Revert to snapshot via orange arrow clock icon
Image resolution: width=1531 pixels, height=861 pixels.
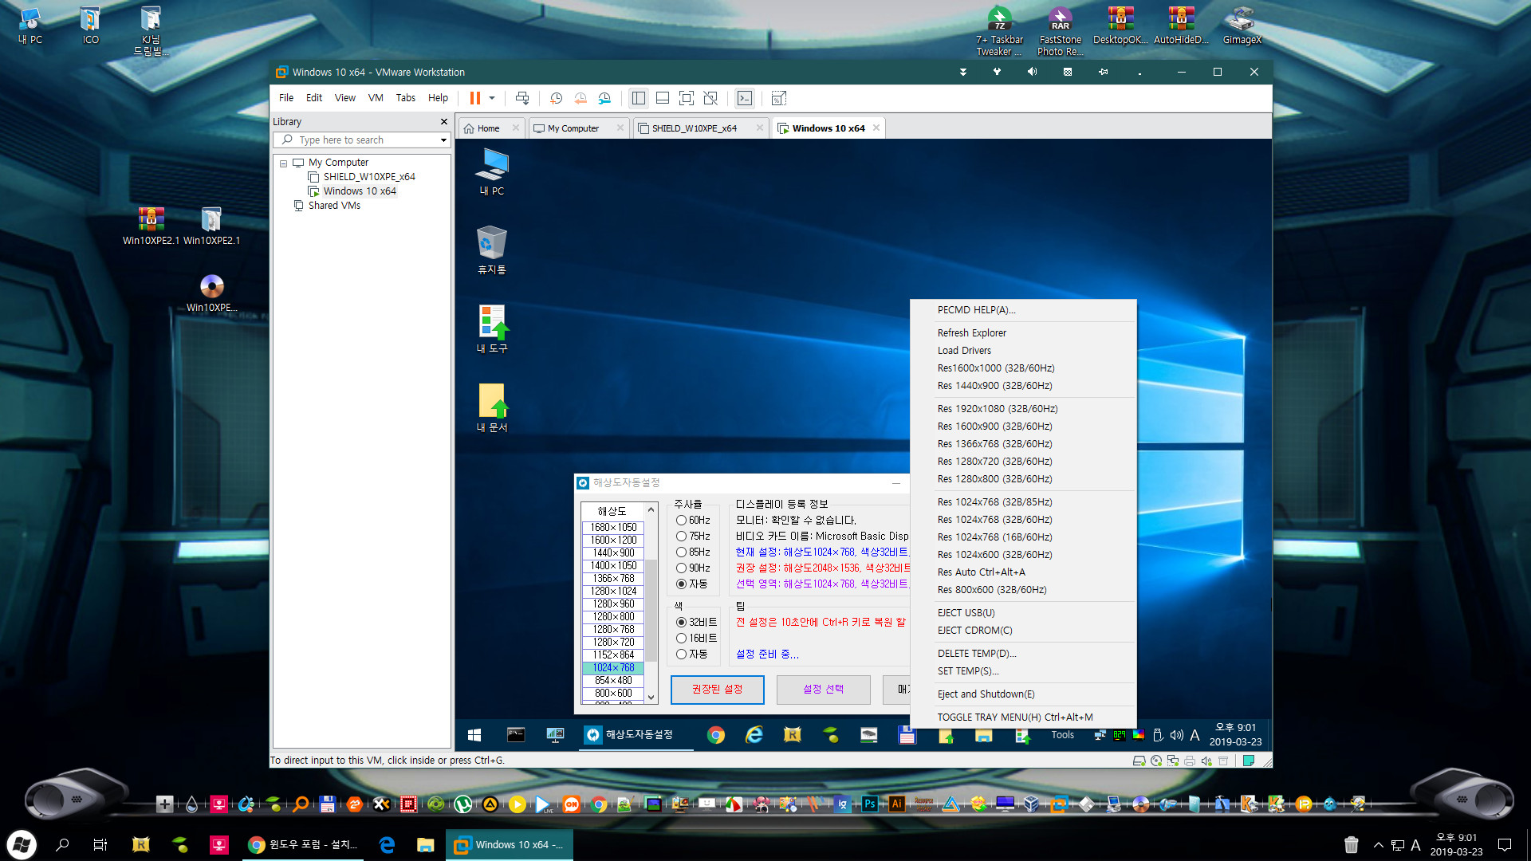pyautogui.click(x=581, y=98)
